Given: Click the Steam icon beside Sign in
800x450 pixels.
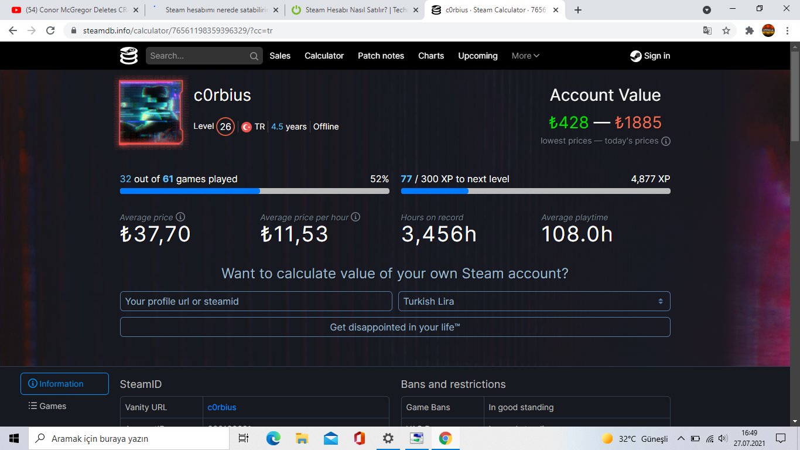Looking at the screenshot, I should tap(635, 56).
